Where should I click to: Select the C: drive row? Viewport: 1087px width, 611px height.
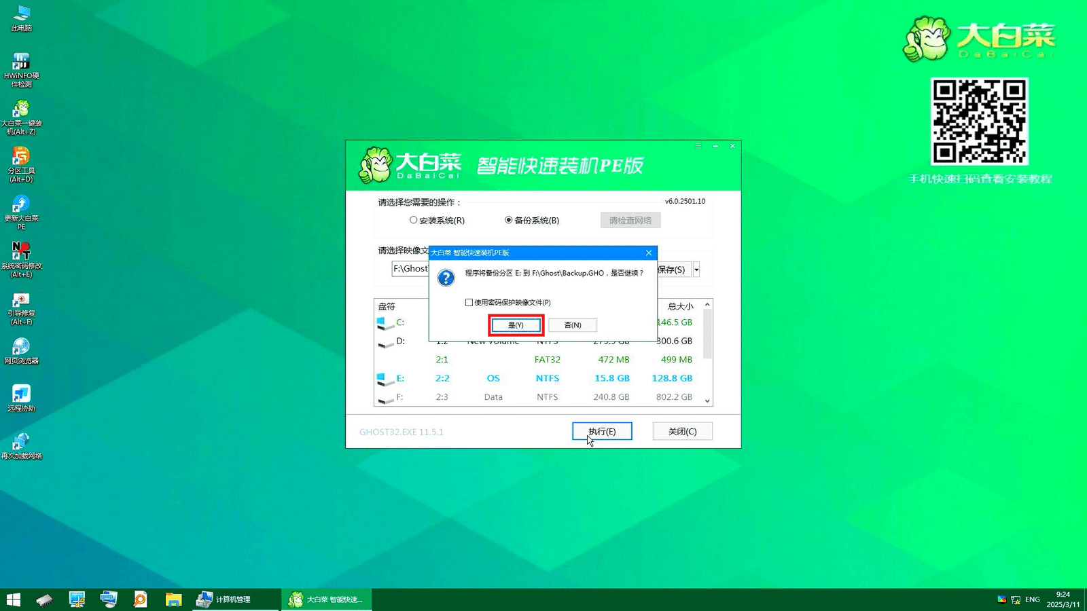point(402,322)
